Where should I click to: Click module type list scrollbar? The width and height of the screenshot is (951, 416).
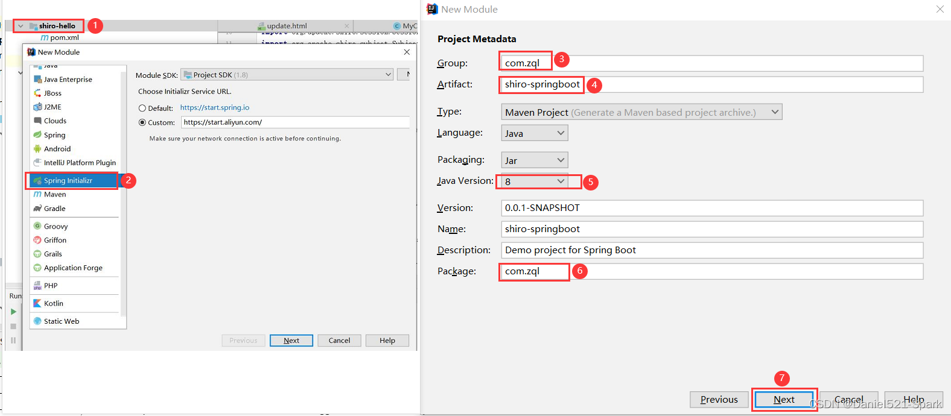(123, 193)
